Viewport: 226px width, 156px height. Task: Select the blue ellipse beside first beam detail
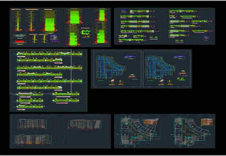(x=124, y=11)
